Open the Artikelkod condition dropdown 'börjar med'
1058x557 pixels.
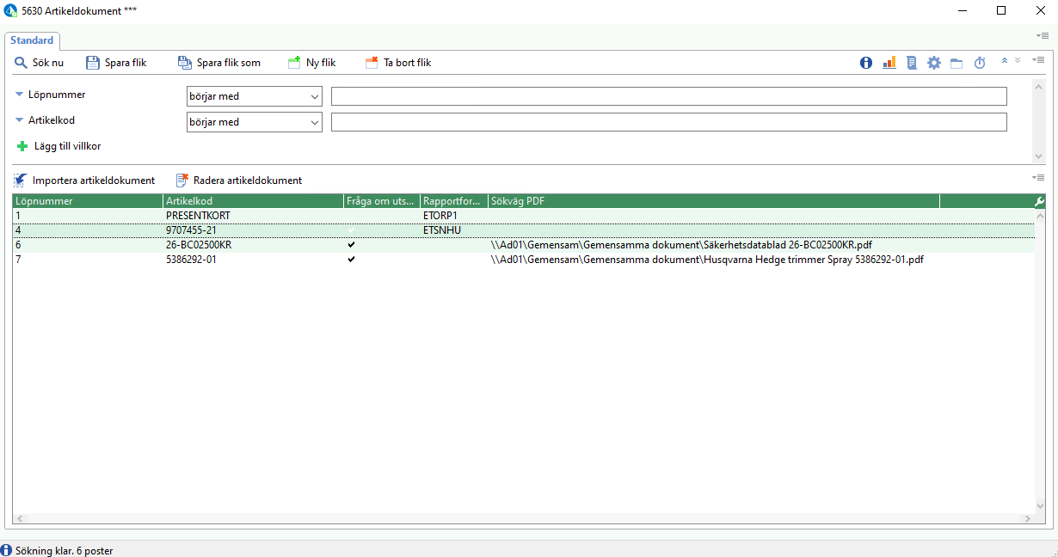(255, 122)
